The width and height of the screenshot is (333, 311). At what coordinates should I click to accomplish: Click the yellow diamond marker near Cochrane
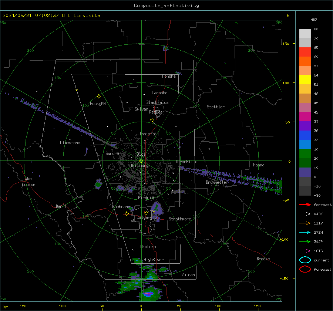pos(127,214)
